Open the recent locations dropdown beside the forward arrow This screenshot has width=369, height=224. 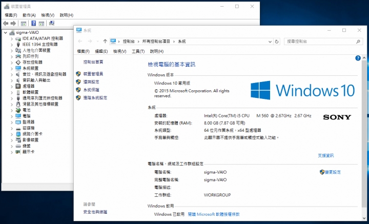tap(97, 42)
